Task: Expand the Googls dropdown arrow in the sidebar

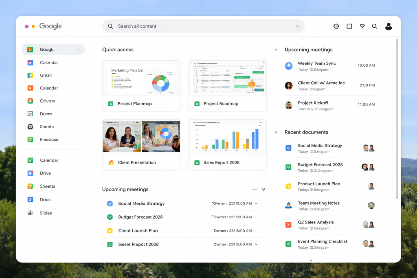Action: click(79, 50)
